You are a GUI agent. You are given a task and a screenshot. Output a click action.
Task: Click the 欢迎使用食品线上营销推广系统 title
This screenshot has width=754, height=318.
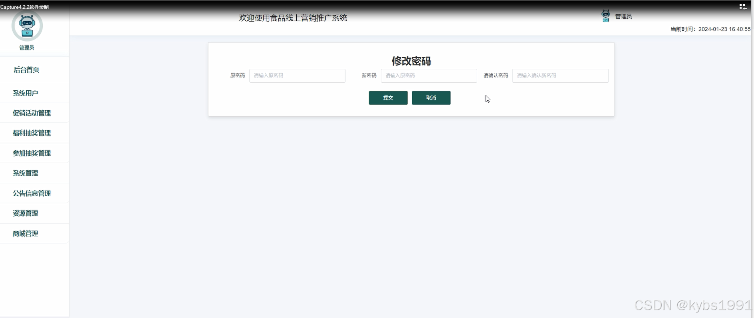[293, 18]
